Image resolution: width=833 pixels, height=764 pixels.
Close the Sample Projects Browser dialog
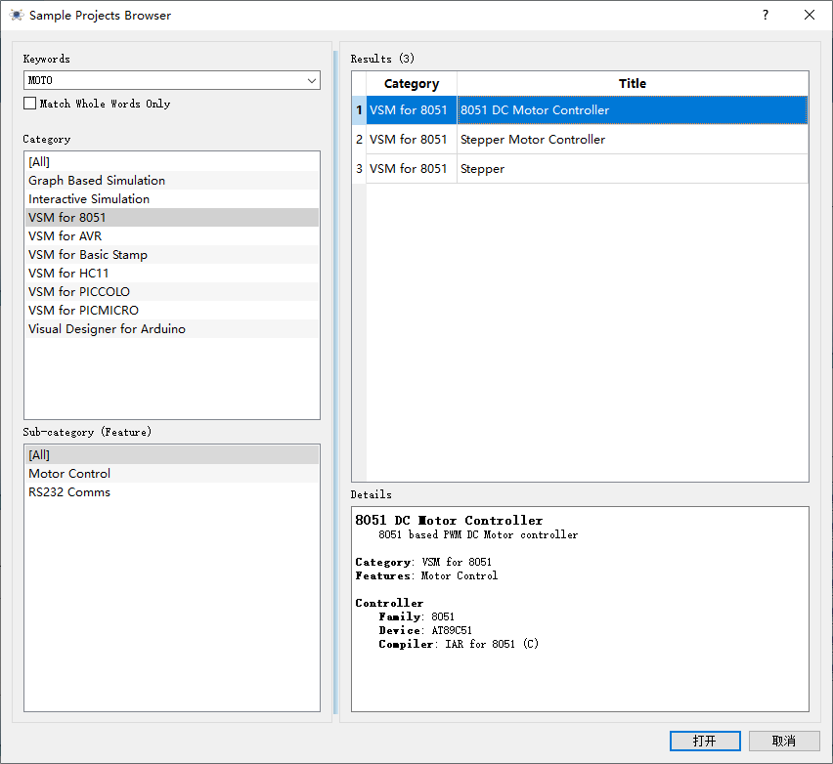tap(810, 16)
